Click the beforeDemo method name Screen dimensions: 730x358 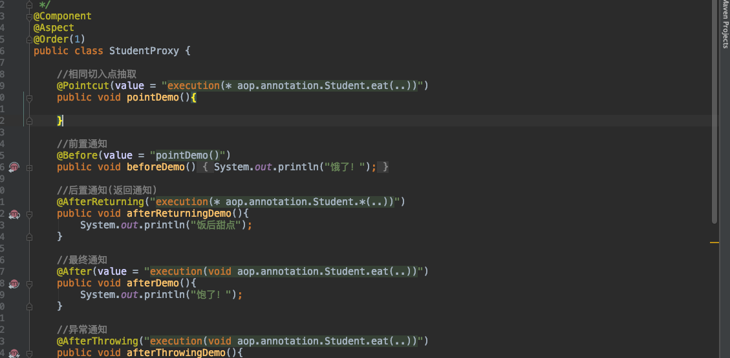[155, 167]
